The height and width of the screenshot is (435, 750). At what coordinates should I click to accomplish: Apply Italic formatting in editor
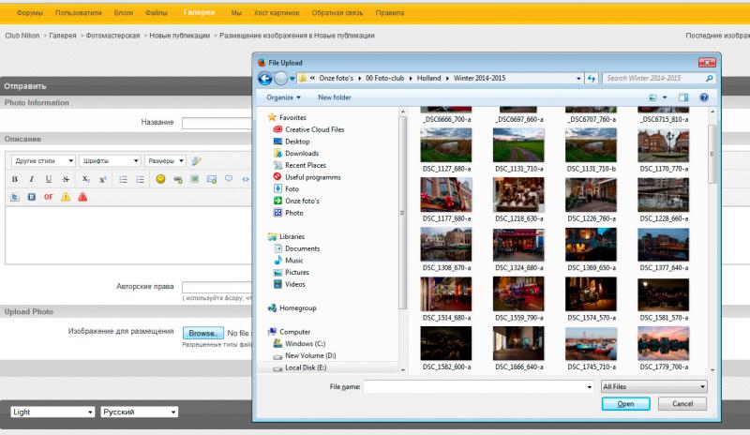(x=32, y=179)
